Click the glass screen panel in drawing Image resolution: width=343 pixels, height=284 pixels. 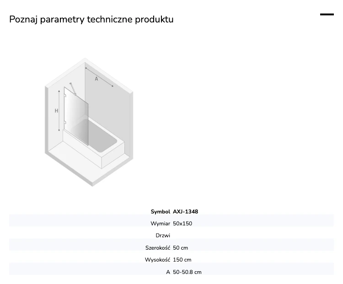[x=76, y=116]
